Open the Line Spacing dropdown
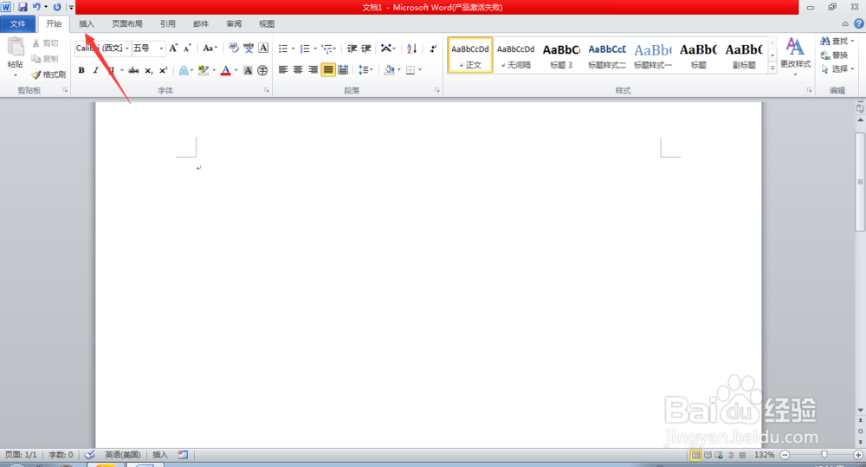Viewport: 866px width, 467px height. [x=365, y=69]
